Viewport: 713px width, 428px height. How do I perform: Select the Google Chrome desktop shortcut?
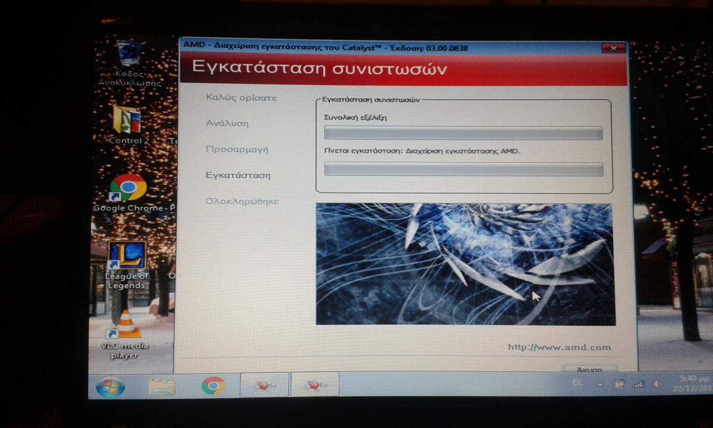[128, 193]
